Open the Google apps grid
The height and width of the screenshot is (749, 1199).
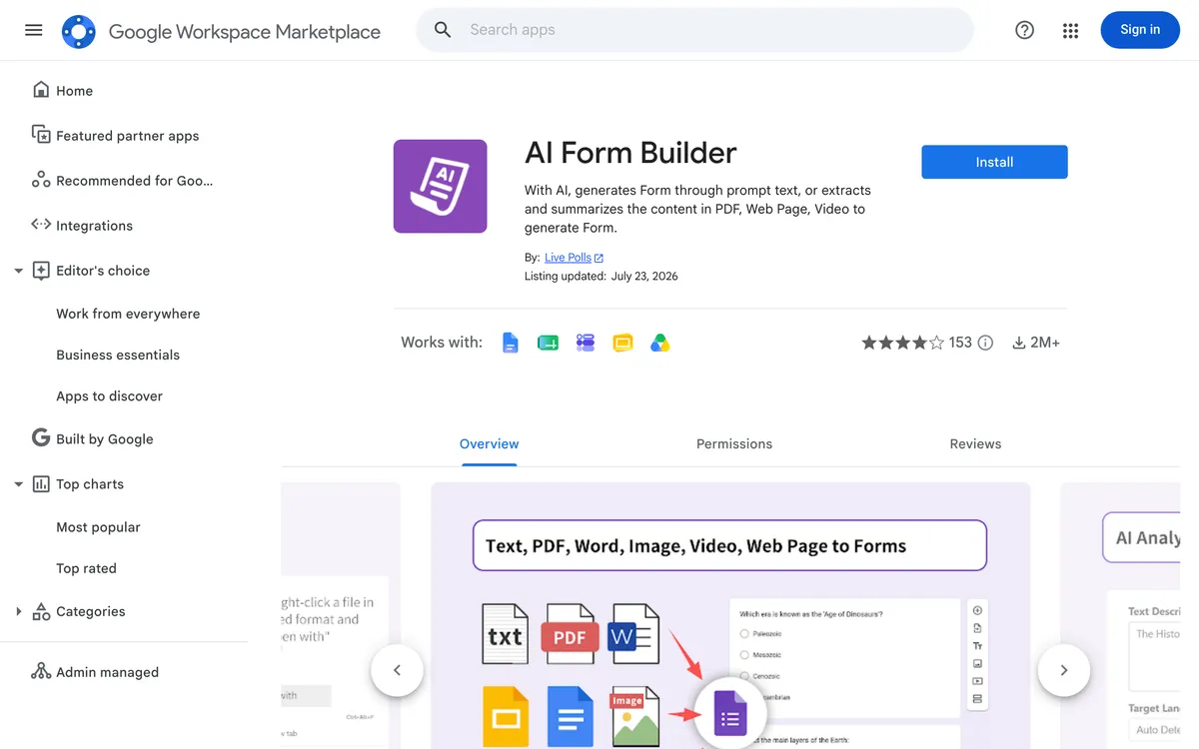[1070, 31]
